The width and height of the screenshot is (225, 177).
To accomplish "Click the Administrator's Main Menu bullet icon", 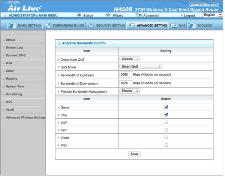I will (5, 15).
